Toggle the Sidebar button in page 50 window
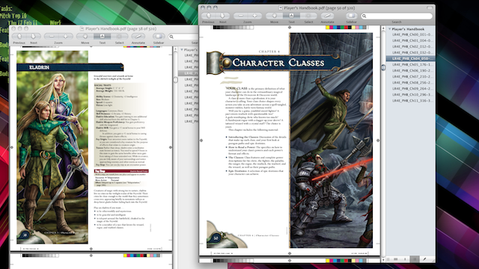The width and height of the screenshot is (479, 269). [352, 16]
